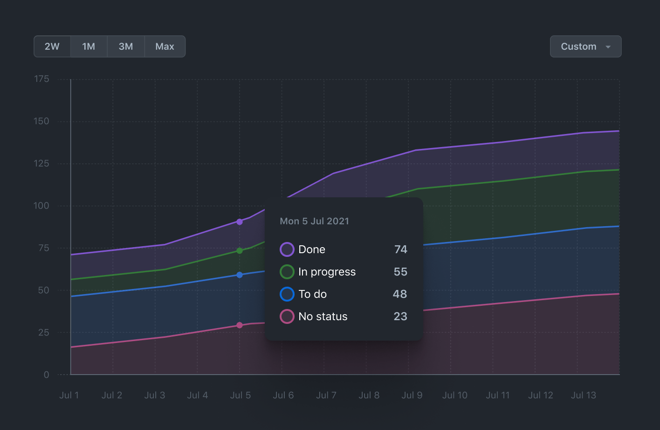Screen dimensions: 660x430
Task: Click the Jul 9 x-axis label
Action: pyautogui.click(x=412, y=395)
